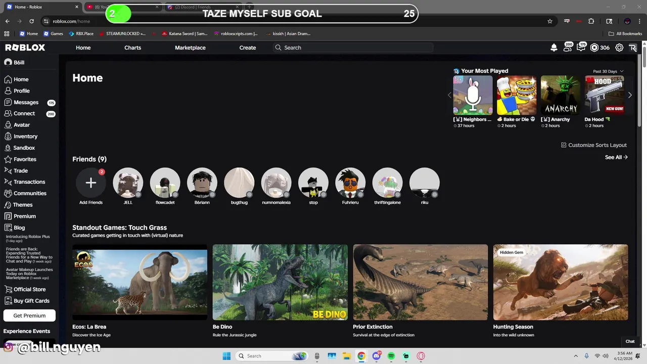The width and height of the screenshot is (647, 364).
Task: Open Blog in the sidebar
Action: 19,228
